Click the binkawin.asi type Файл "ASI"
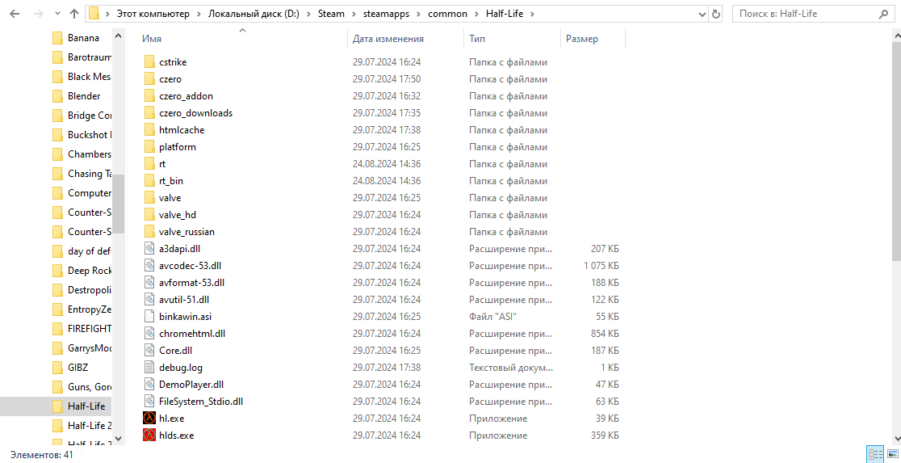Viewport: 901px width, 463px height. 492,316
